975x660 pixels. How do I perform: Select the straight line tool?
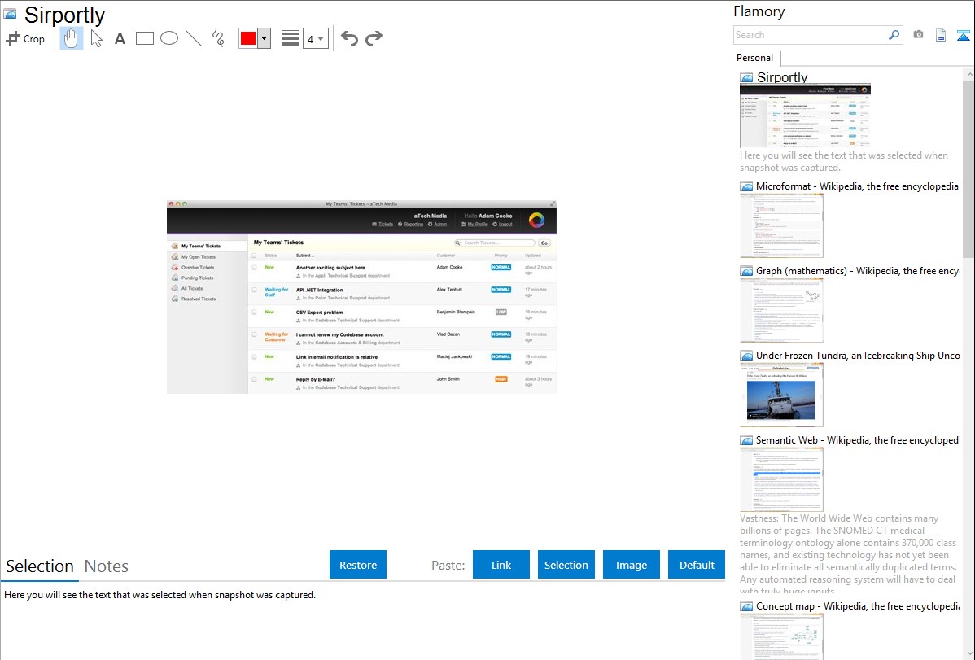(194, 38)
